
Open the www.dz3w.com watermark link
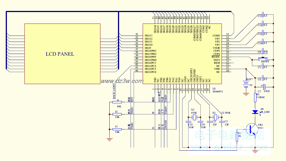[x=122, y=81]
